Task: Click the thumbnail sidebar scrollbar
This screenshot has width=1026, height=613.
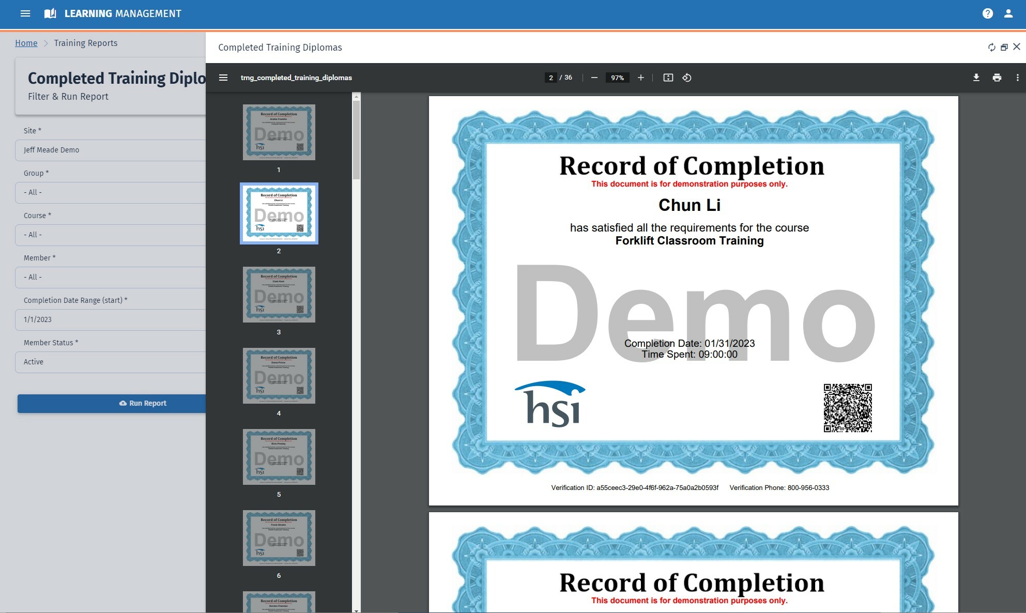Action: click(356, 140)
